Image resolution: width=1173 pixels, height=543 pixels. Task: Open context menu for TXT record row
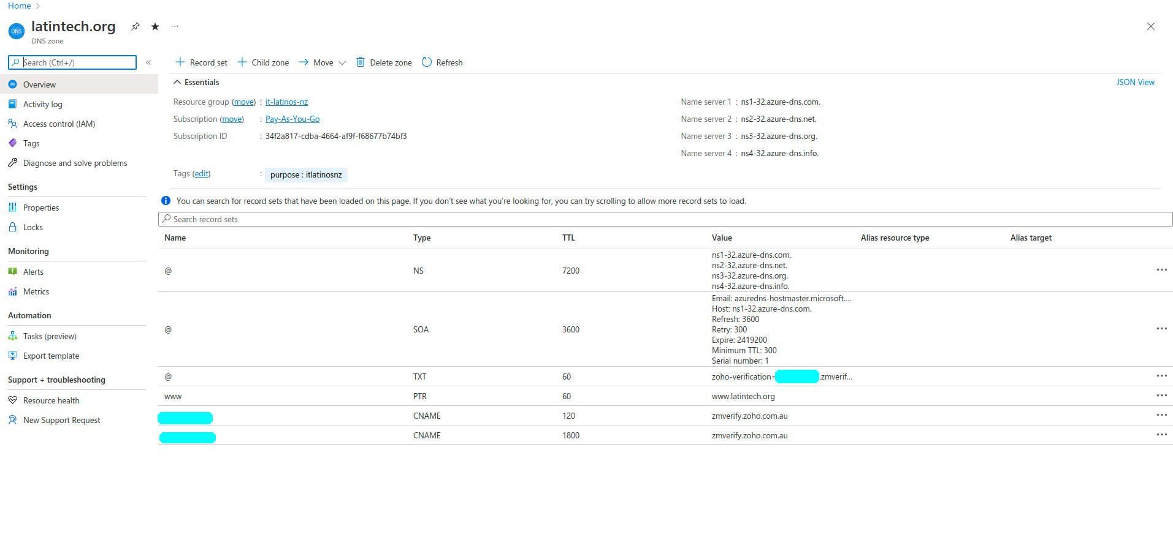(x=1161, y=376)
